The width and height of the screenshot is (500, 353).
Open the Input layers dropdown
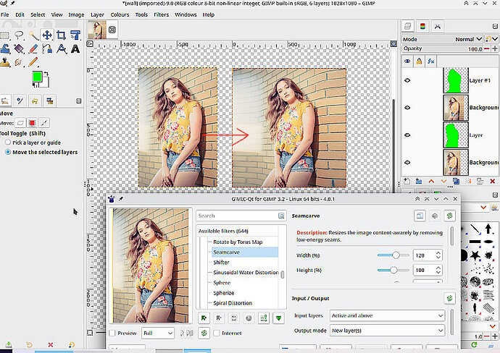387,315
